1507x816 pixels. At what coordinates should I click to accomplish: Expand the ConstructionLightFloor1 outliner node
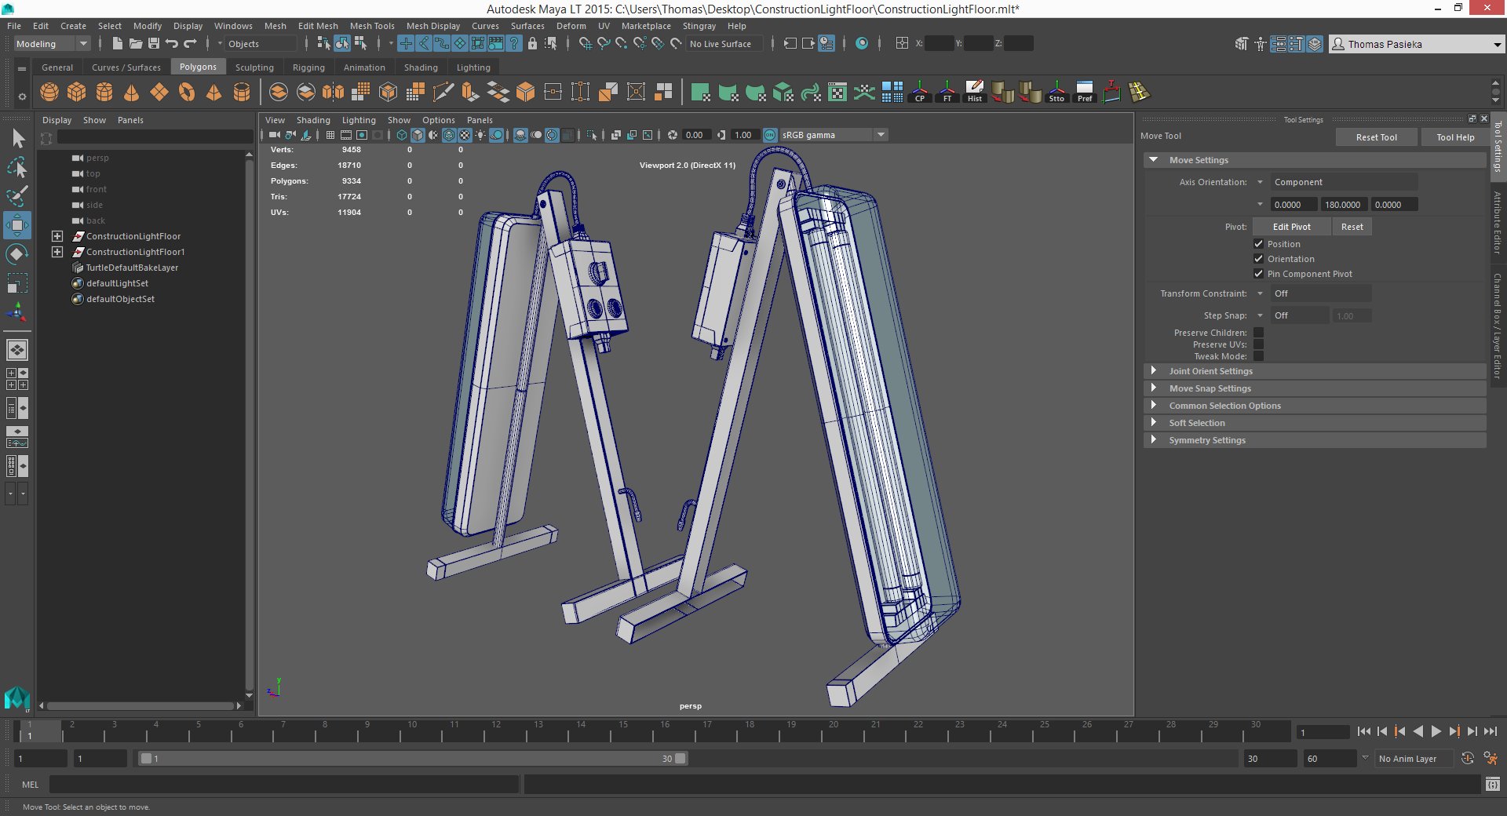[x=57, y=252]
